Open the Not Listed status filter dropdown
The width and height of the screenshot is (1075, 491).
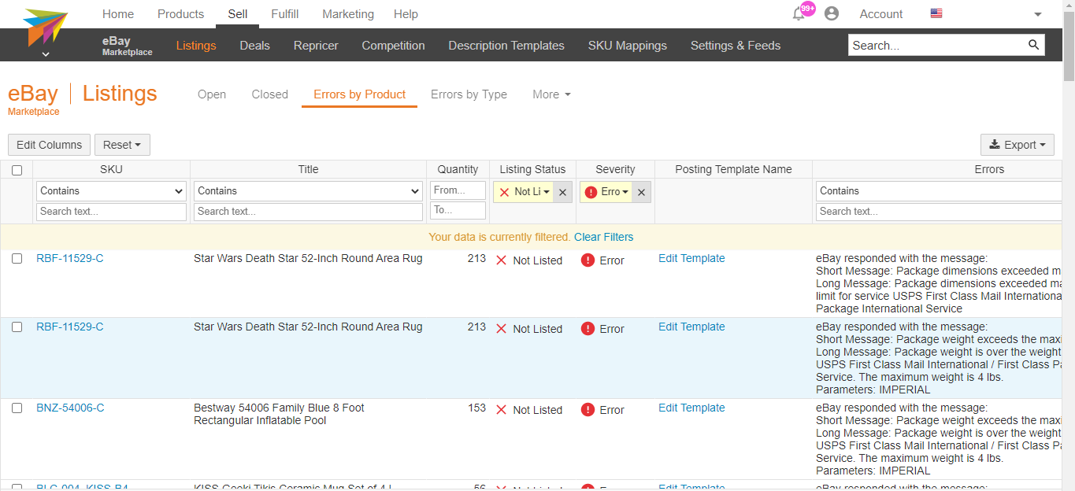click(x=524, y=192)
